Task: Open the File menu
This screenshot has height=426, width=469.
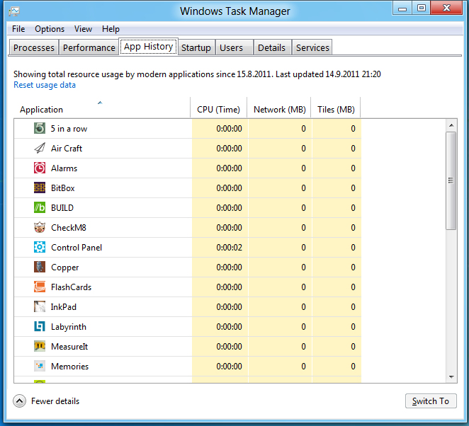Action: 18,29
